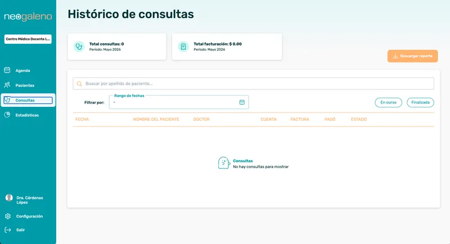Screen dimensions: 450x244
Task: Click the neogaleno logo
Action: (28, 17)
